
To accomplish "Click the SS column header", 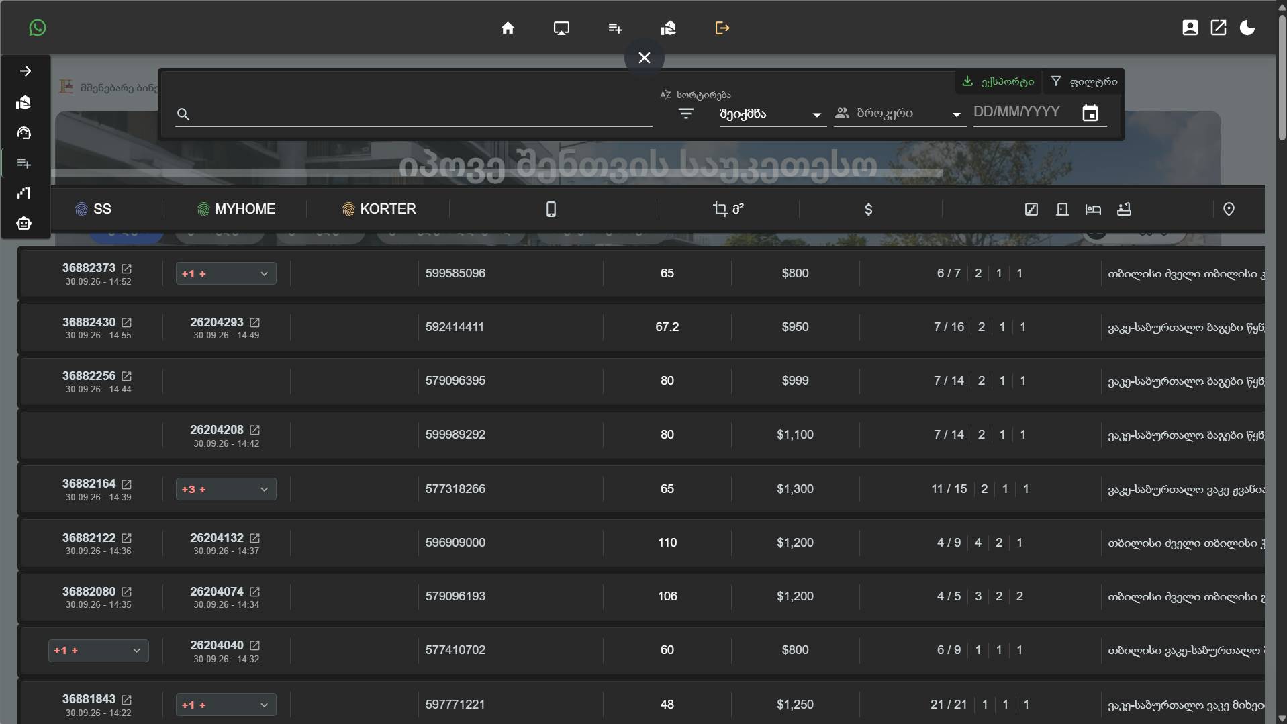I will click(94, 209).
